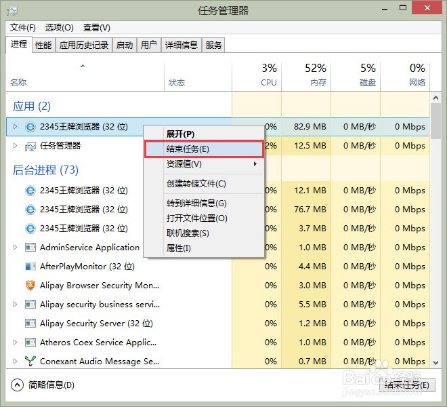Minimize the 任务管理器 window
447x407 pixels.
click(x=385, y=9)
